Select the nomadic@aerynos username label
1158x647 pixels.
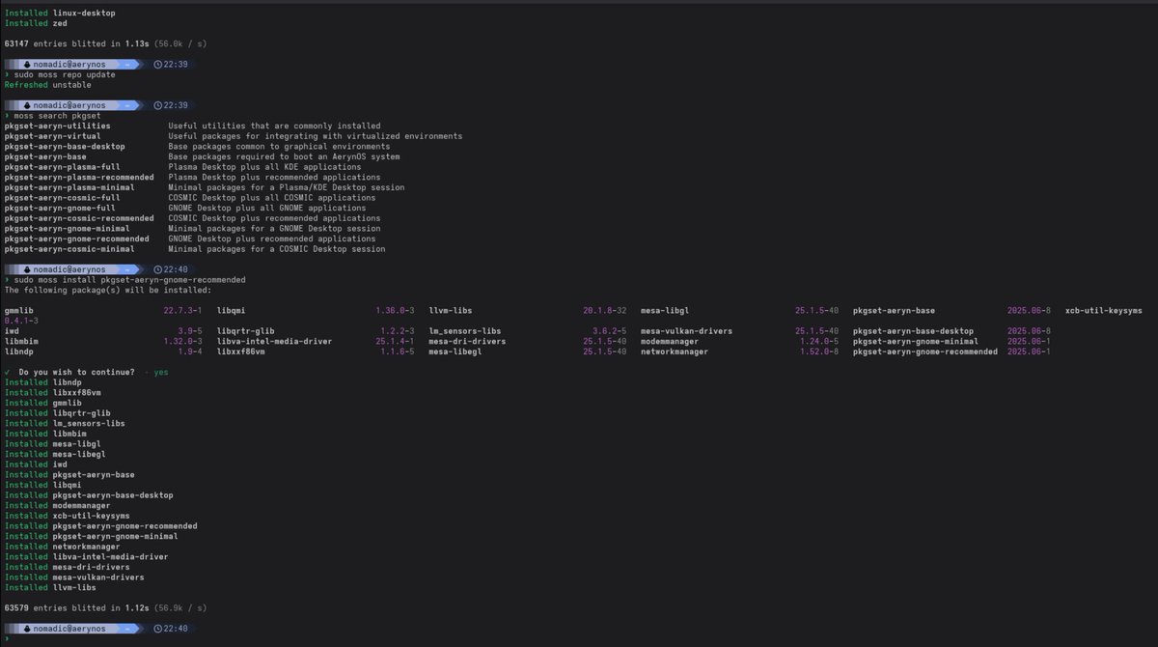coord(68,64)
